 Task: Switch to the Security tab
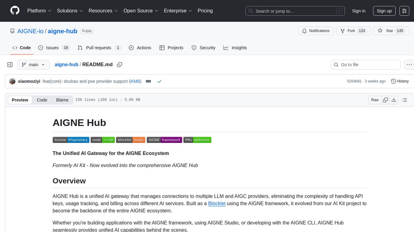click(203, 48)
